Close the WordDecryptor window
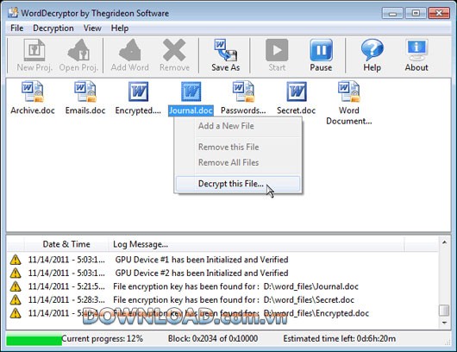The image size is (457, 352). tap(439, 14)
